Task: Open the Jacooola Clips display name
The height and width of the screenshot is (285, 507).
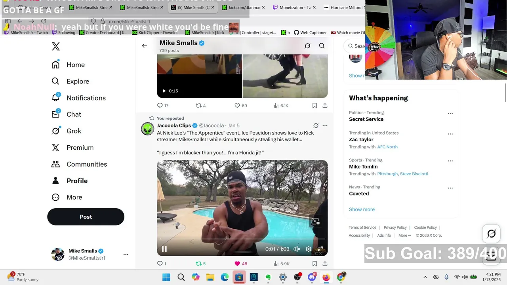Action: [174, 125]
